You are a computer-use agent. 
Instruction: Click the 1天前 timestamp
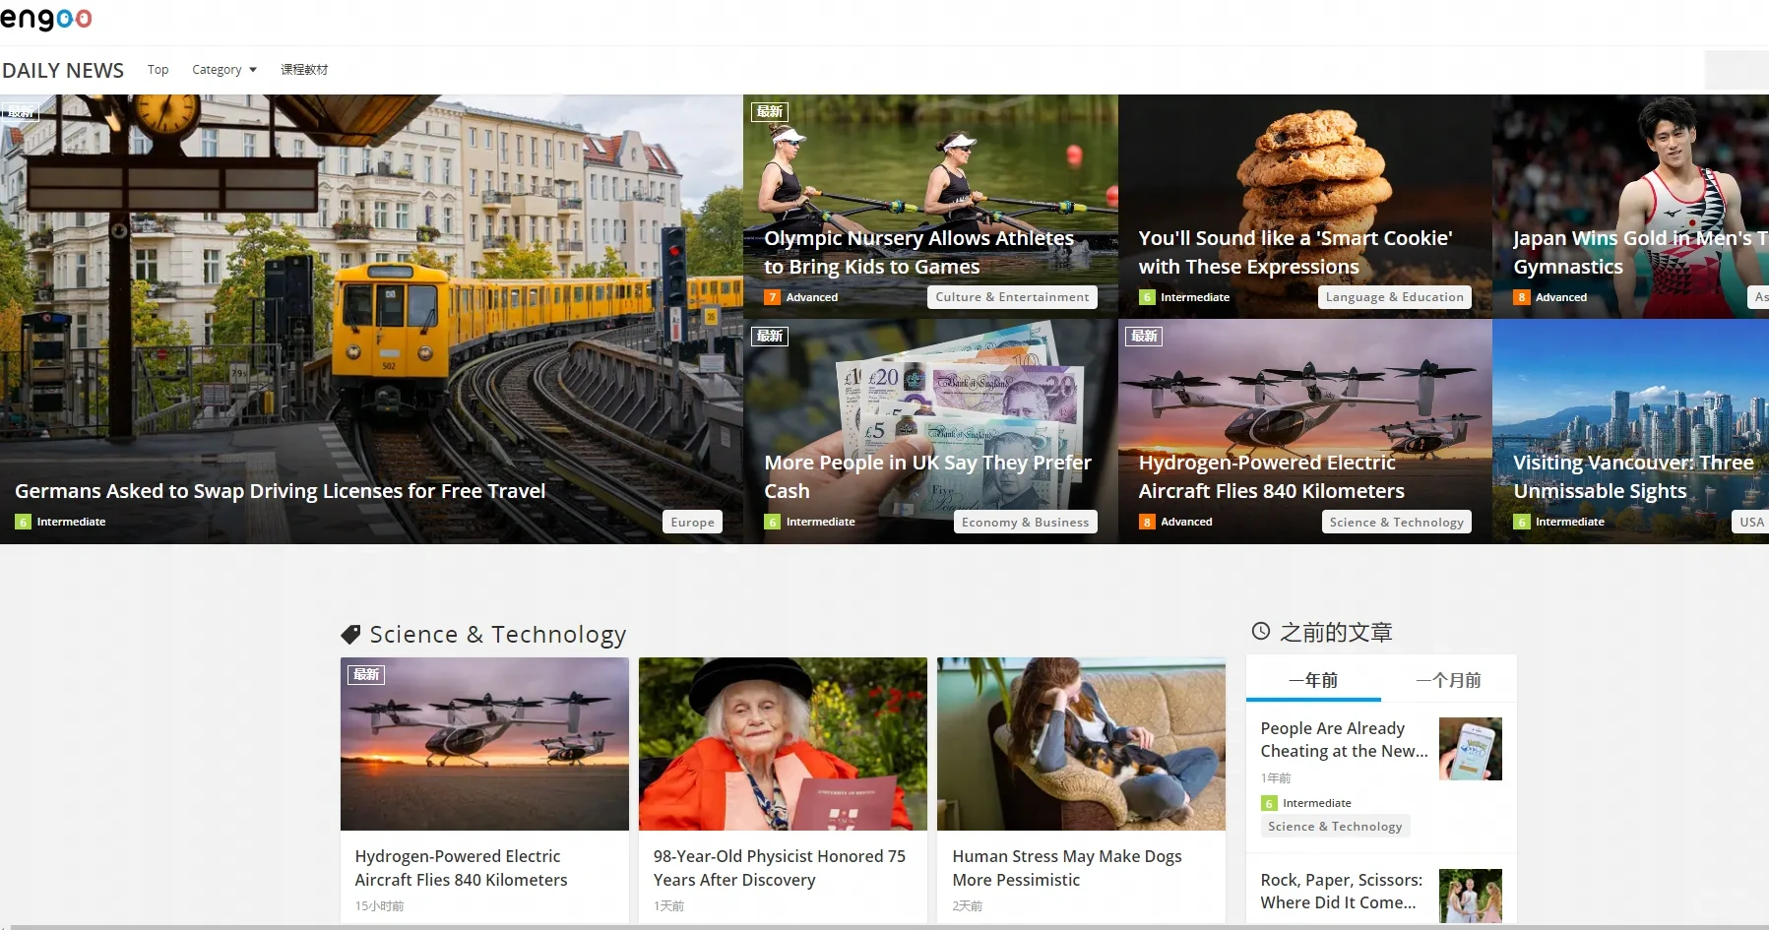pos(668,906)
